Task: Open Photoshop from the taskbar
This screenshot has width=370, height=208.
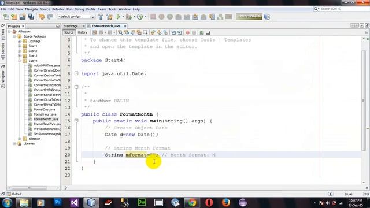Action: [x=58, y=202]
